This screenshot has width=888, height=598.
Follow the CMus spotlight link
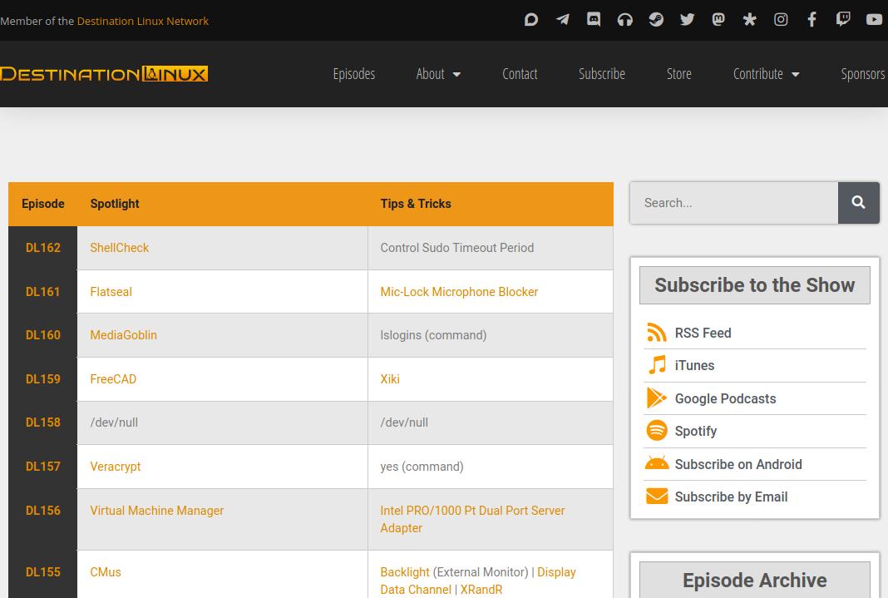106,572
